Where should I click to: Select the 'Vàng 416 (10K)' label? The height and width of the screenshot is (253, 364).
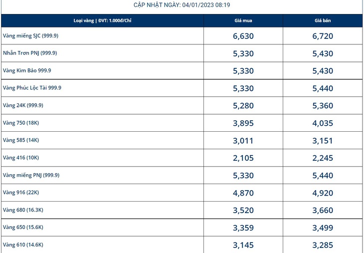21,158
